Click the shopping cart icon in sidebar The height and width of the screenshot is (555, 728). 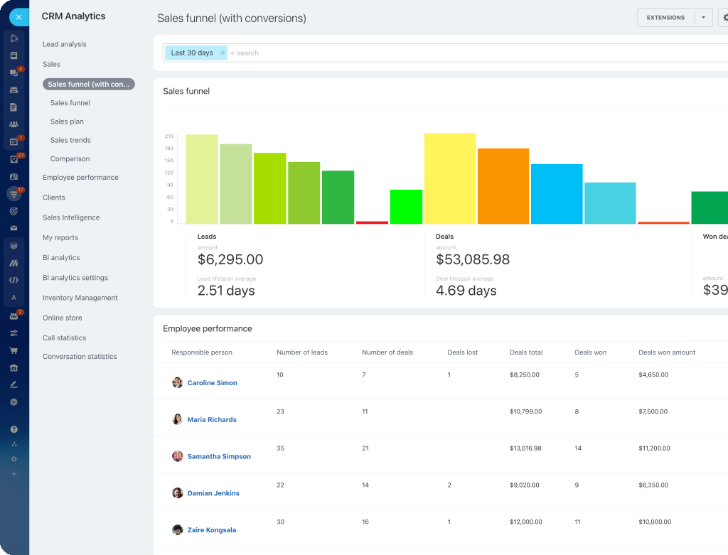click(x=14, y=350)
